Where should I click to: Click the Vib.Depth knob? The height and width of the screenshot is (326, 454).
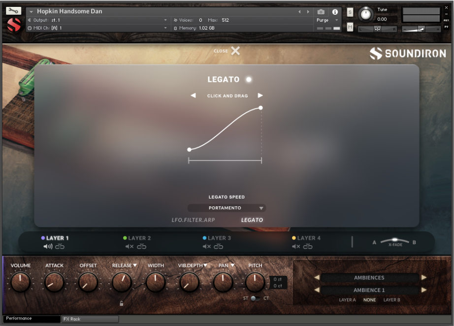189,283
